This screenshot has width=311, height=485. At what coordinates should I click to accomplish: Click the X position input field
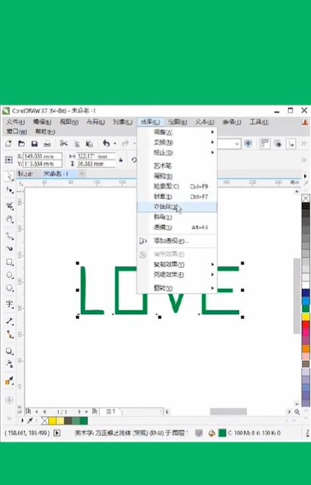pyautogui.click(x=43, y=156)
